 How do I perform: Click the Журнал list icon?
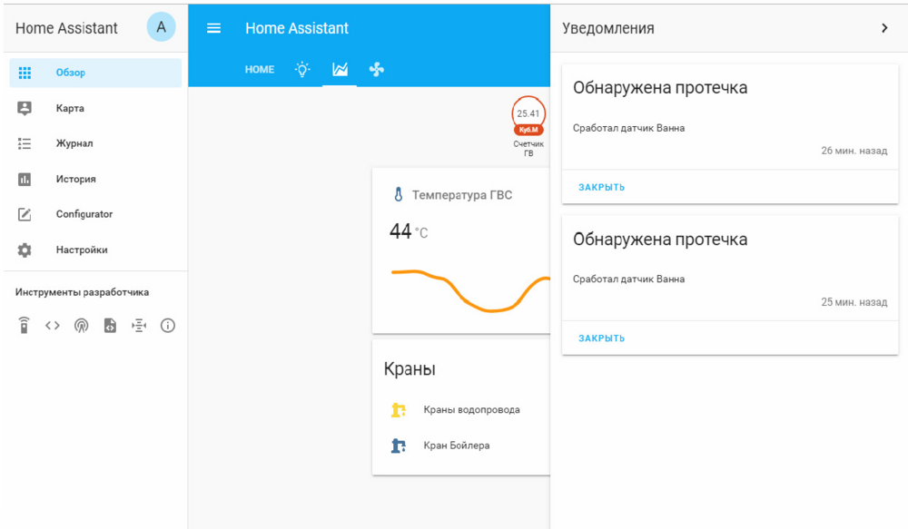coord(25,143)
